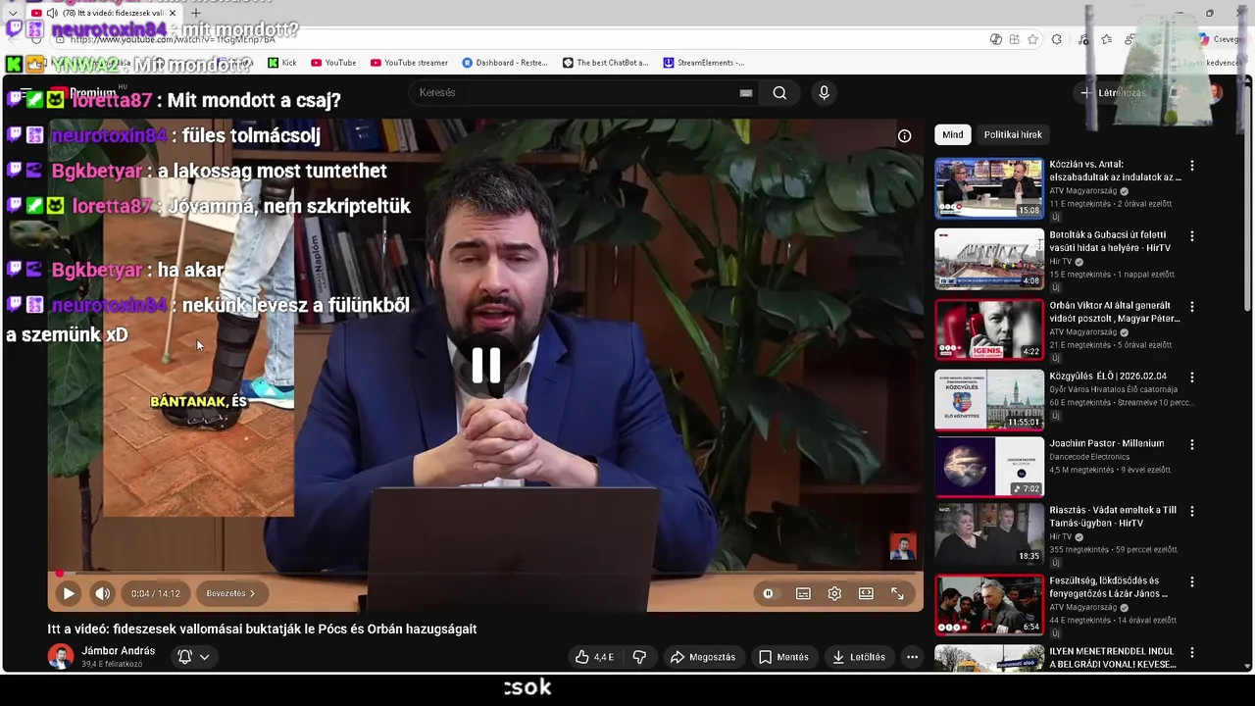Dislike the video
This screenshot has width=1255, height=706.
(639, 657)
